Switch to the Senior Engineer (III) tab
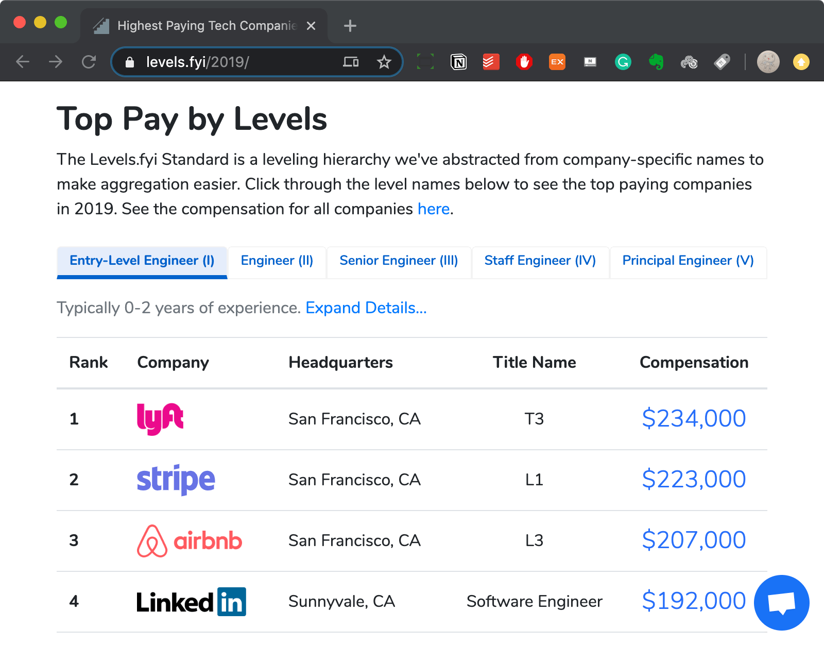The height and width of the screenshot is (645, 824). pos(399,262)
